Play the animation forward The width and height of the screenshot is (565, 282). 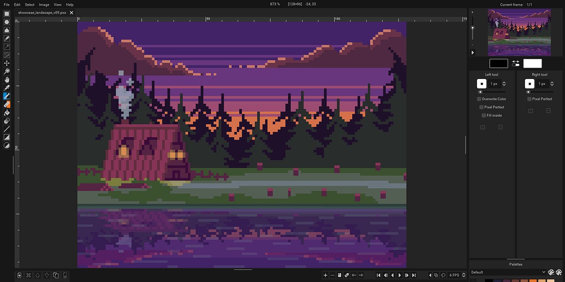click(x=399, y=275)
